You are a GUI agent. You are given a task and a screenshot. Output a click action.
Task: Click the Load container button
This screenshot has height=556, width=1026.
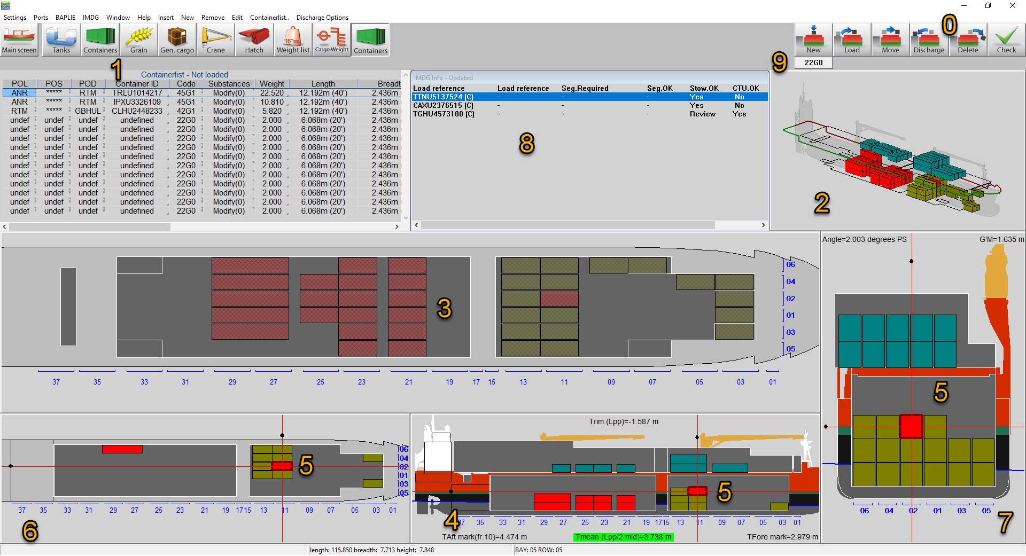(x=852, y=40)
